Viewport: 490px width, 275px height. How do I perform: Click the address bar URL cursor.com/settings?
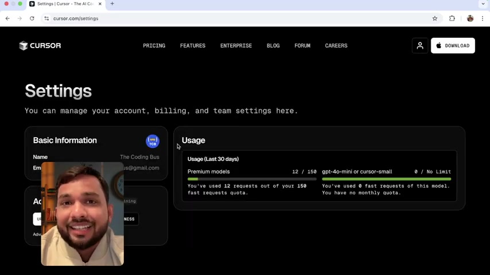click(x=76, y=18)
